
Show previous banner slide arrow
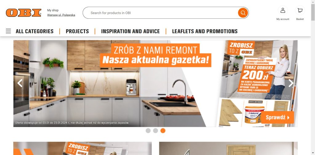[x=20, y=83]
